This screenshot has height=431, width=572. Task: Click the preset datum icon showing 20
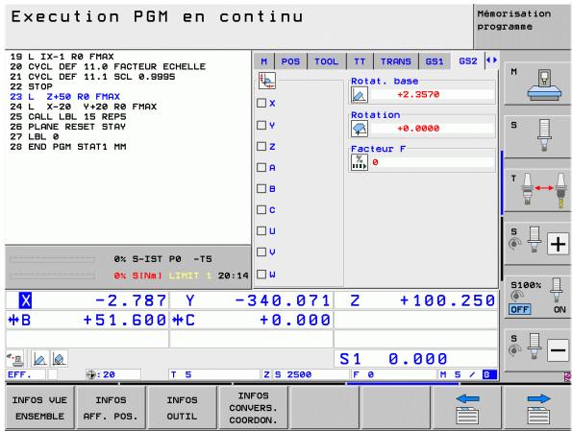(x=90, y=375)
